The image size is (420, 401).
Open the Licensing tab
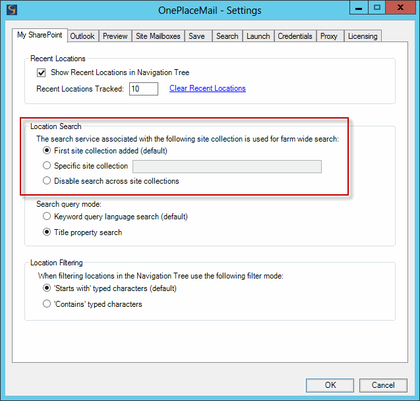click(363, 36)
